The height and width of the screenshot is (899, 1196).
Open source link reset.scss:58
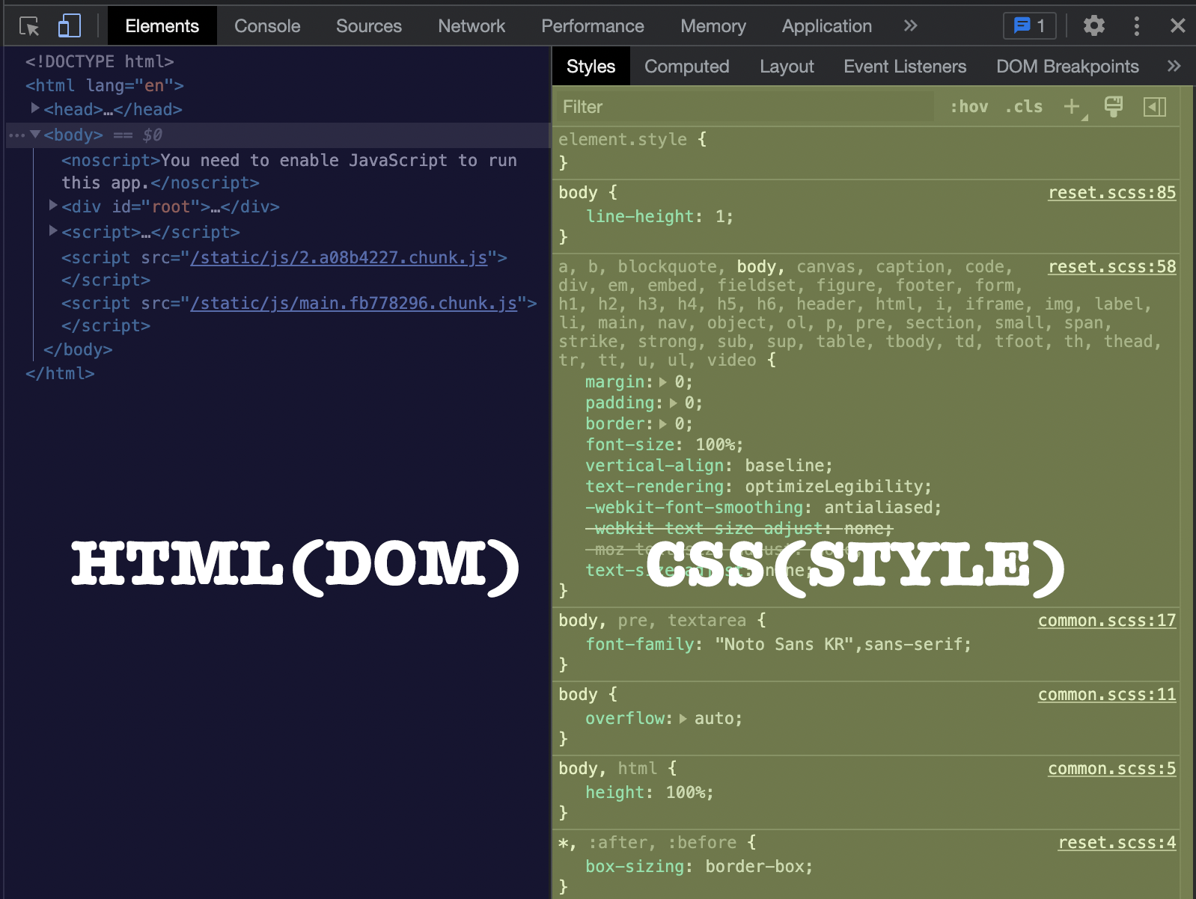click(1111, 267)
